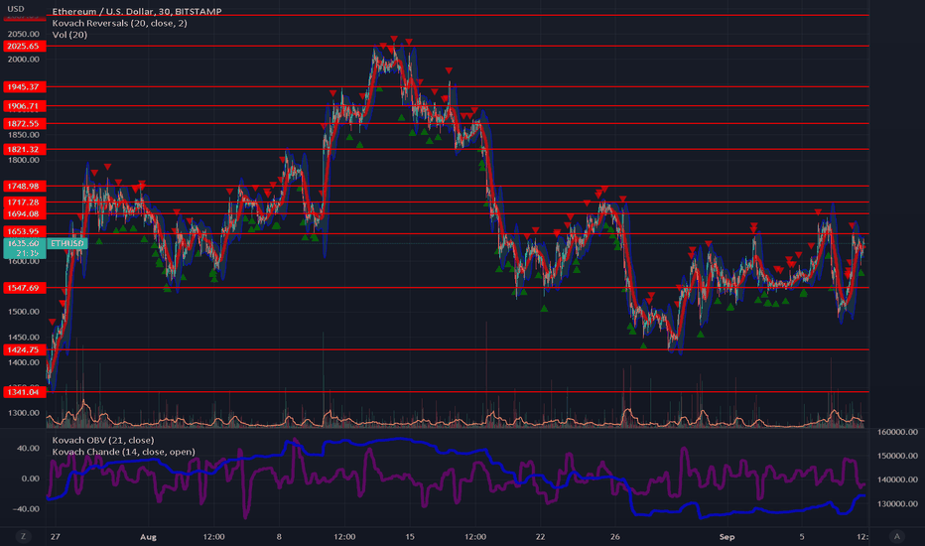Click the 1300.00 value on price scale

(x=24, y=413)
